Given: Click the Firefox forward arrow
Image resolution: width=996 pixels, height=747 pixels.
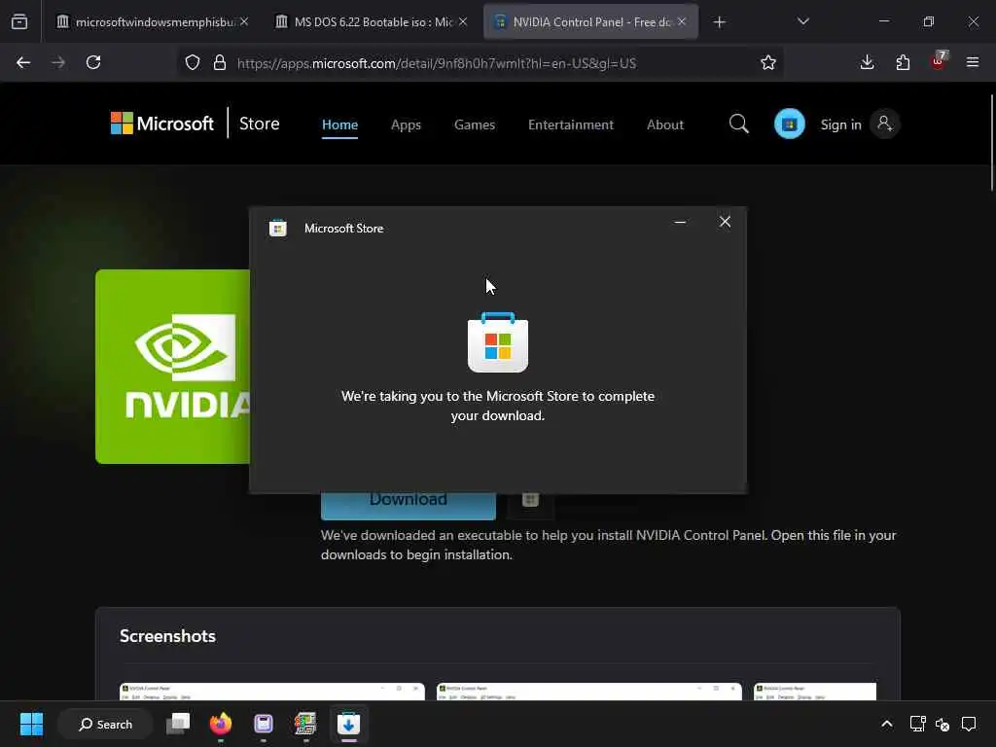Looking at the screenshot, I should (57, 62).
